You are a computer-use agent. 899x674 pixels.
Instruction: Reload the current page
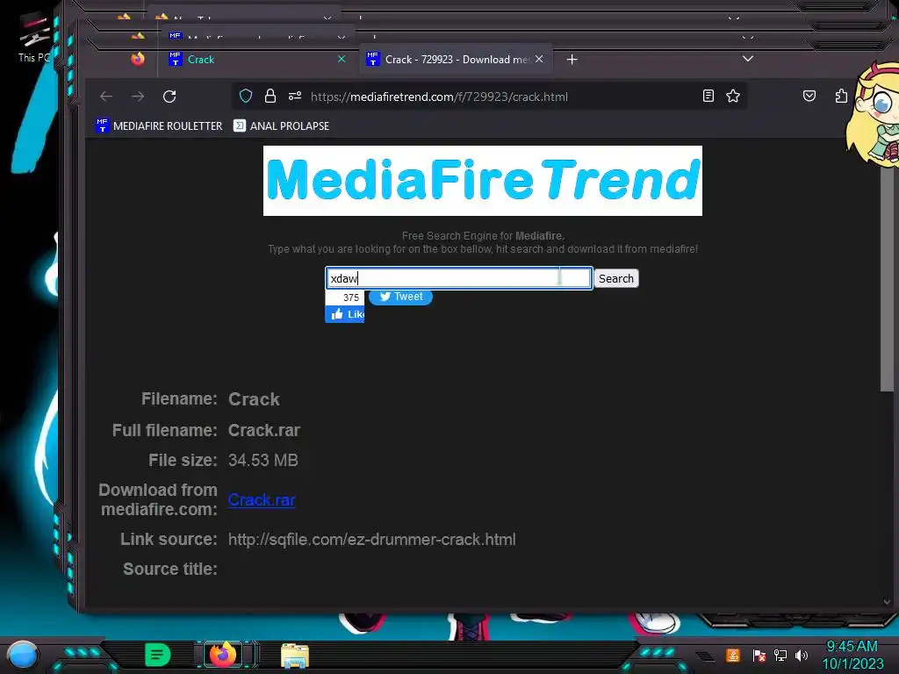pyautogui.click(x=169, y=97)
